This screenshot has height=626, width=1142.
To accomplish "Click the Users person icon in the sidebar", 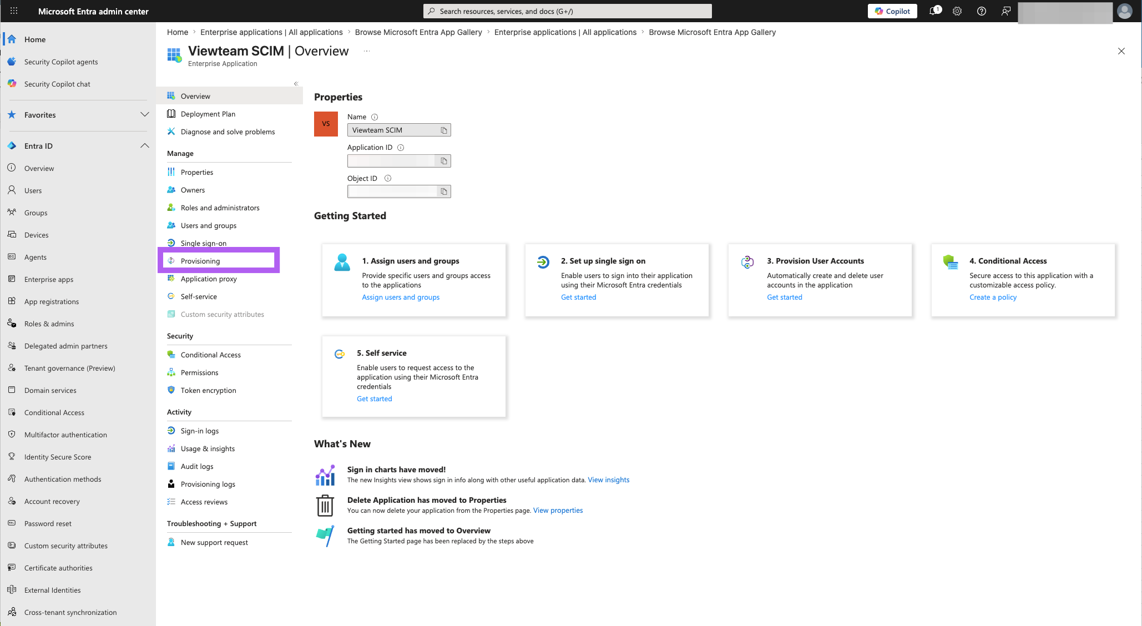I will click(x=12, y=190).
